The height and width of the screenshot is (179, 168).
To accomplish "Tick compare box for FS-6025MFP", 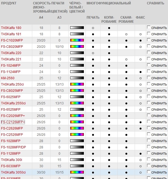I will [x=149, y=96].
